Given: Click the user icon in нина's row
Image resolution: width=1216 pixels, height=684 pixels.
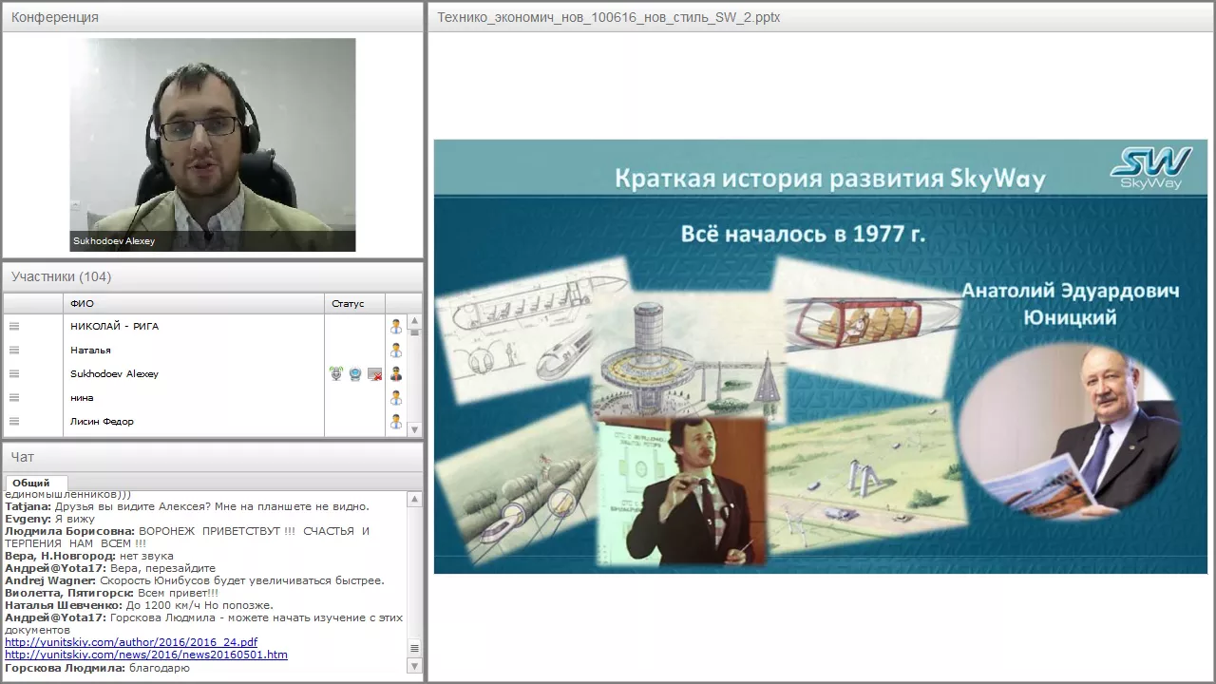Looking at the screenshot, I should coord(396,398).
